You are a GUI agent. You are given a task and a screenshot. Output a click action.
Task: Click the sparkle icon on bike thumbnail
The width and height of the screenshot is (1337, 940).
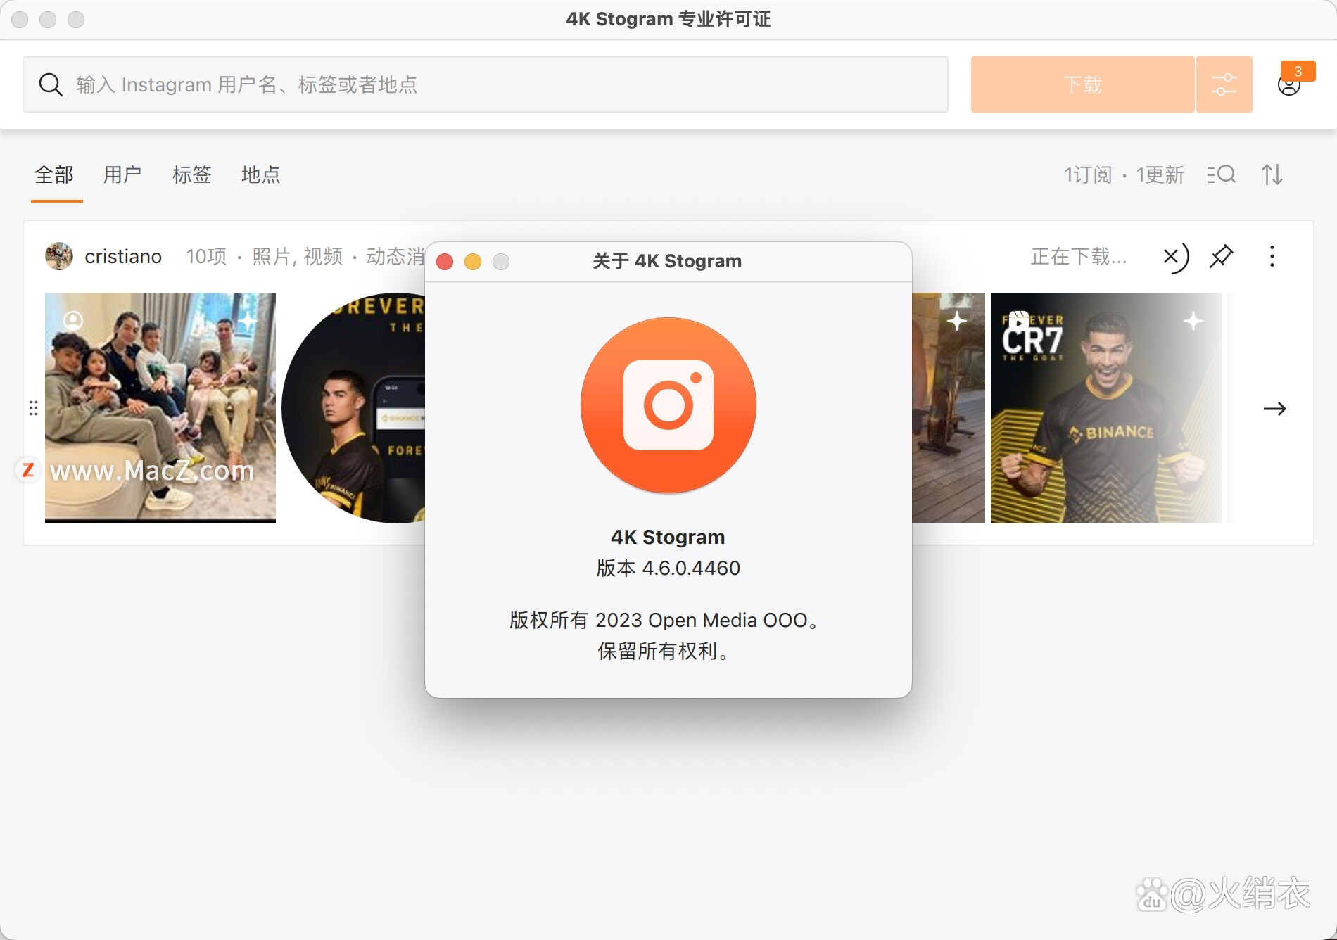956,322
